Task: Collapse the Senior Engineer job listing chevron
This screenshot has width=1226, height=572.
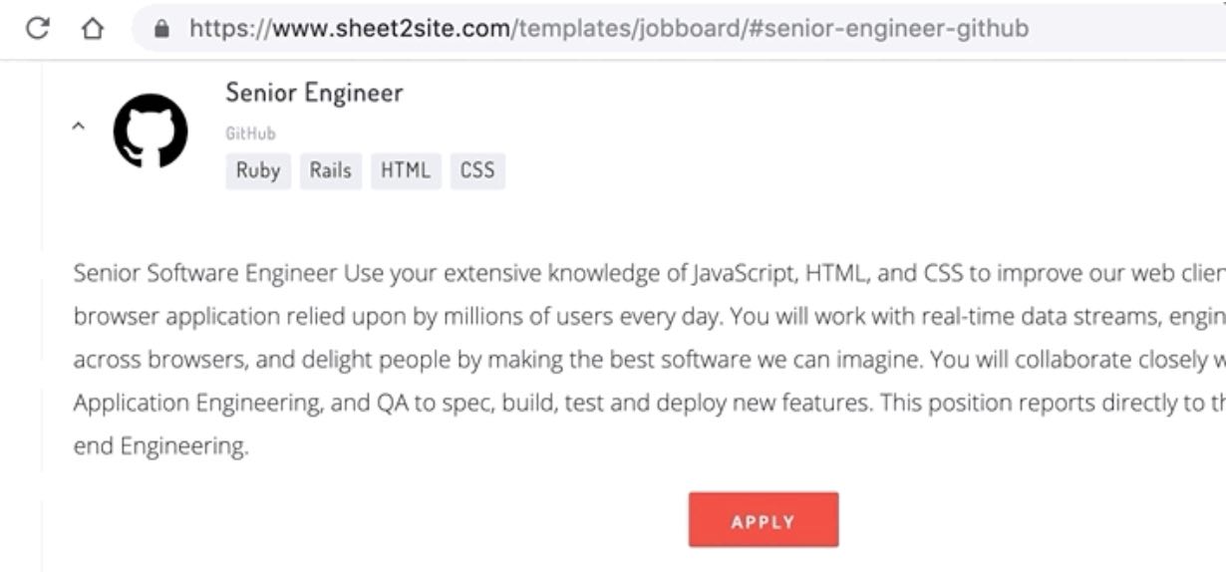Action: (x=79, y=127)
